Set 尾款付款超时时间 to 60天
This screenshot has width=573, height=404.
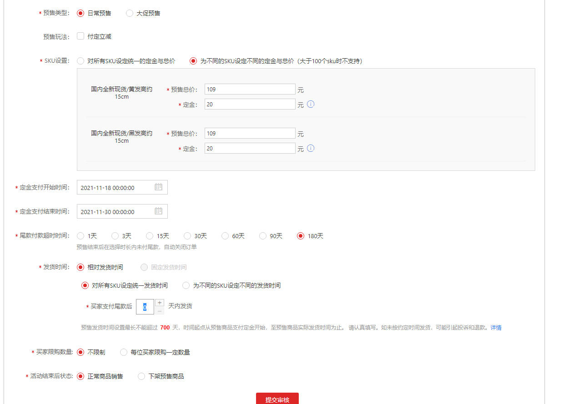pos(225,236)
